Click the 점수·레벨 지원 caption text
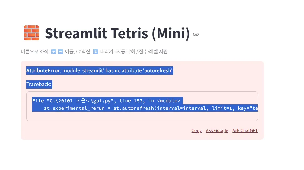Screen dimensions: 304x170 coord(153,51)
